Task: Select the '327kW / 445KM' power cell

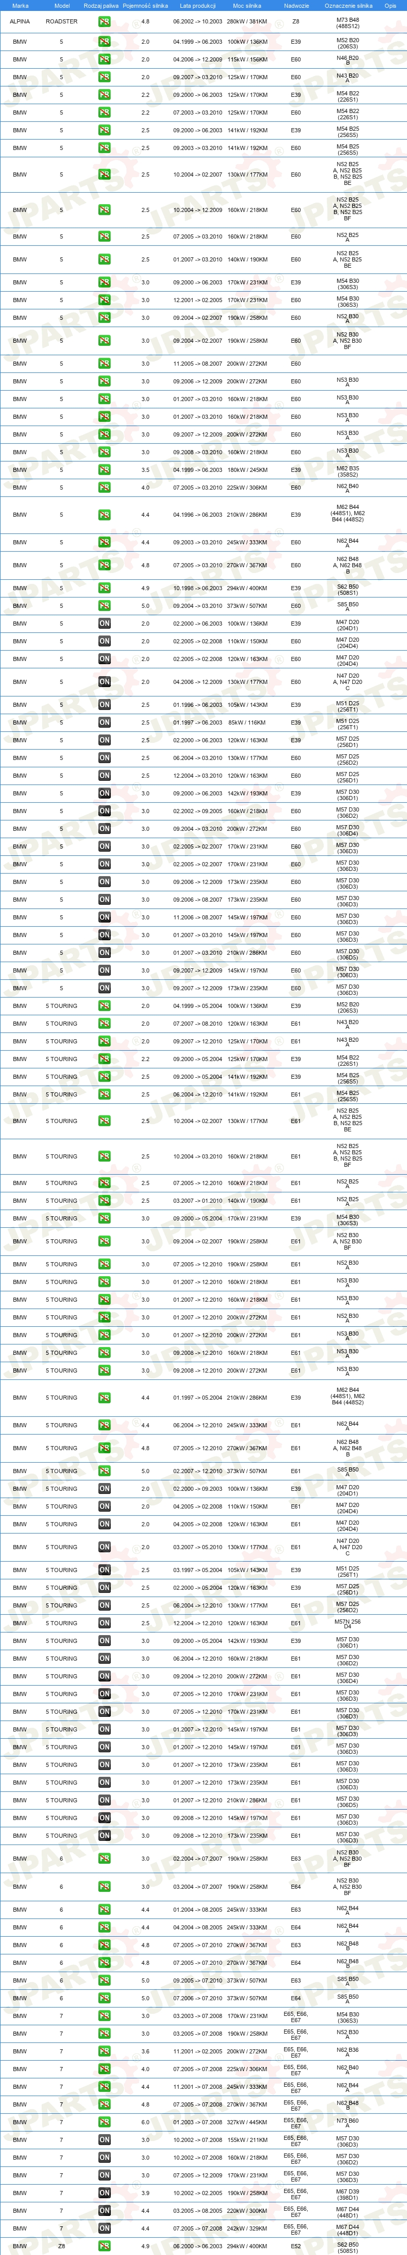Action: (247, 2122)
